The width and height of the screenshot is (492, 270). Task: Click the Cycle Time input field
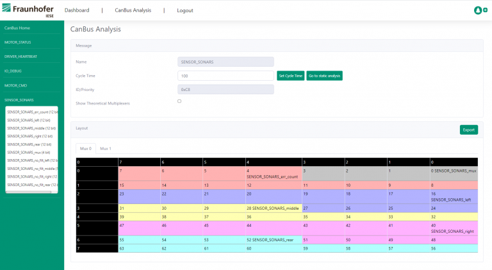click(x=225, y=76)
